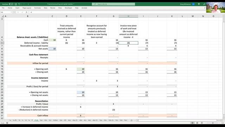
Task: Open Doug Williamson account badge
Action: tap(193, 4)
